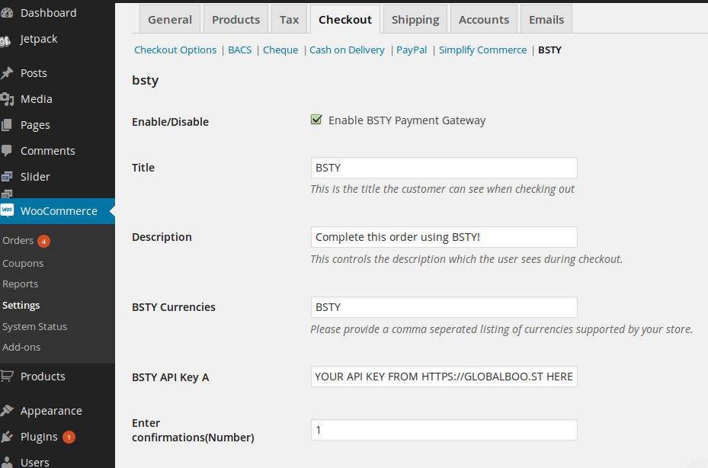Image resolution: width=708 pixels, height=468 pixels.
Task: Open the System Status submenu item
Action: [x=35, y=326]
